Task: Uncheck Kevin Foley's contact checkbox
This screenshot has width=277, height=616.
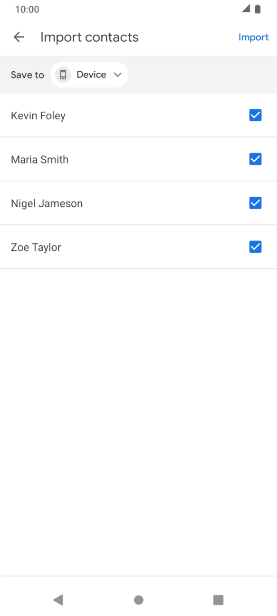Action: (x=255, y=115)
